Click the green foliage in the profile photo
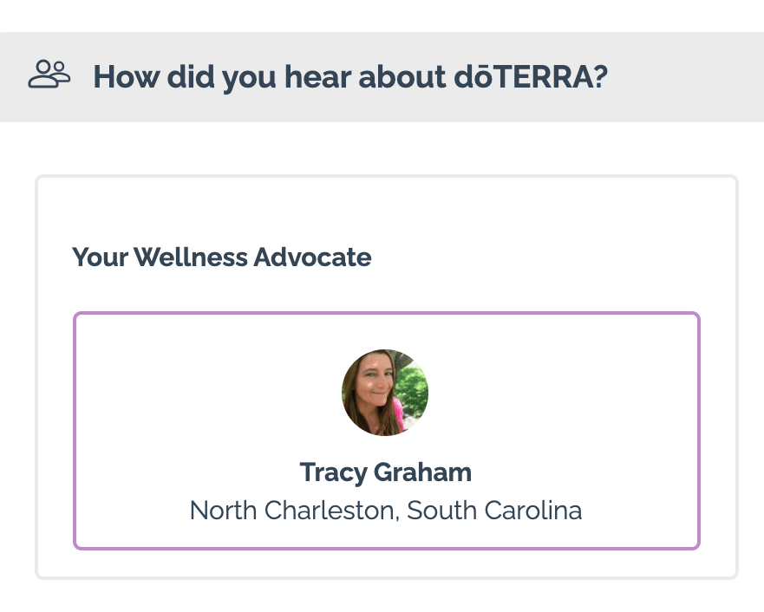 pyautogui.click(x=413, y=389)
